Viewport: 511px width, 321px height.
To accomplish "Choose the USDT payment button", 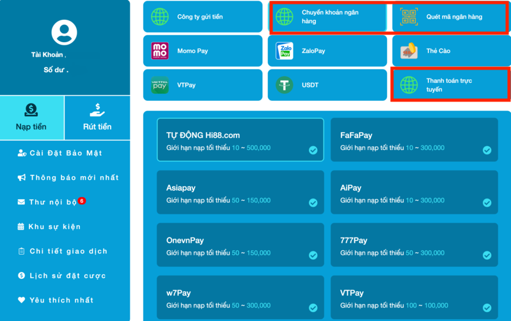I will point(327,85).
